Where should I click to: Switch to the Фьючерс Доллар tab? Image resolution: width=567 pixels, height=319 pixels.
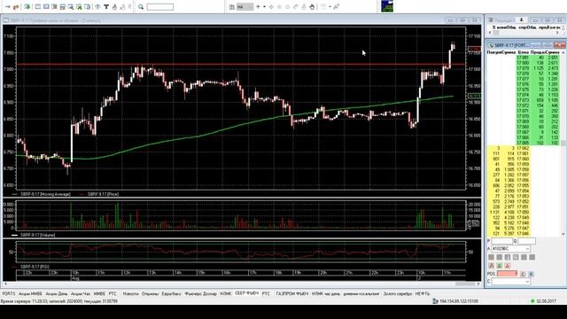click(x=201, y=293)
